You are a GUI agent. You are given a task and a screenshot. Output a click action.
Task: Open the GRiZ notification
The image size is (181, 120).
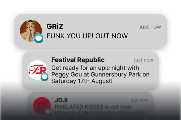point(91,31)
